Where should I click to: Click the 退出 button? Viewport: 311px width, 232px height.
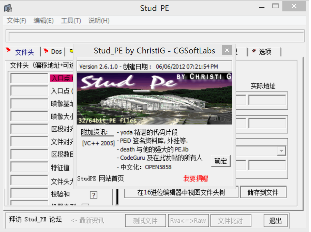[275, 221]
